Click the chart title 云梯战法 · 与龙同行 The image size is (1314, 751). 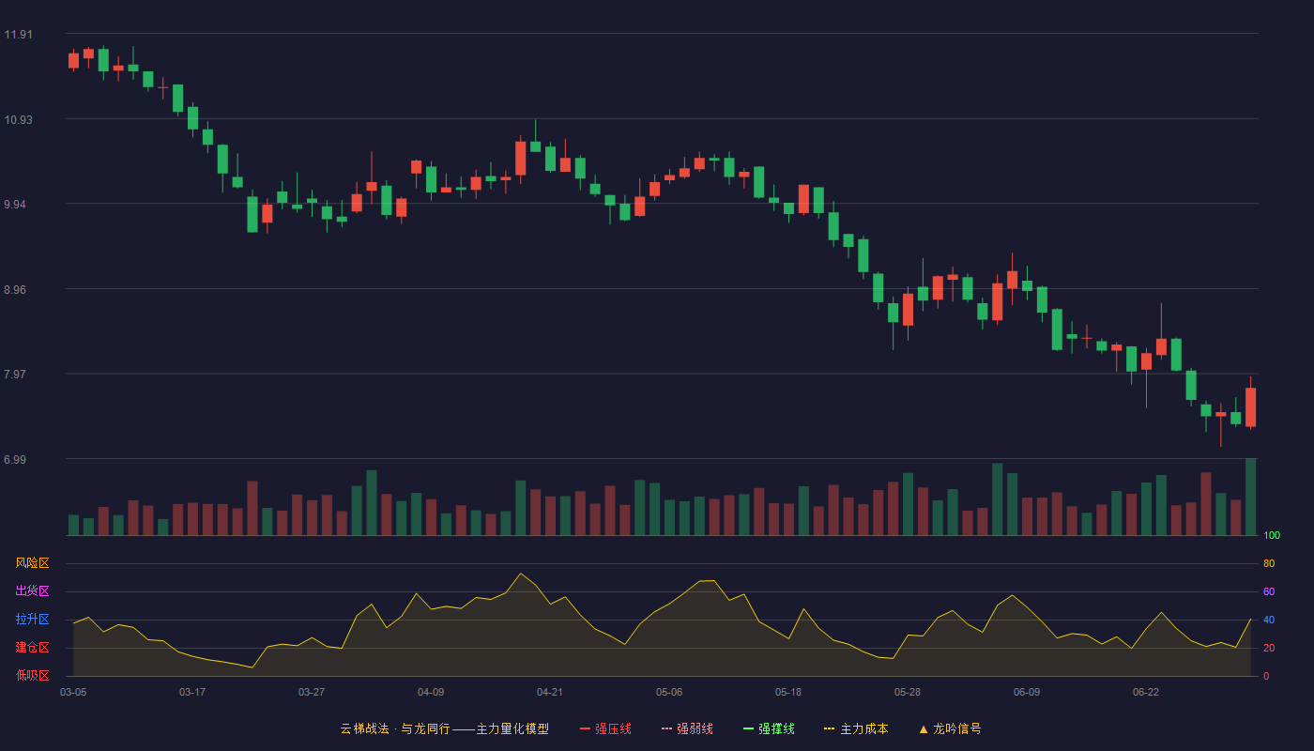pyautogui.click(x=395, y=728)
